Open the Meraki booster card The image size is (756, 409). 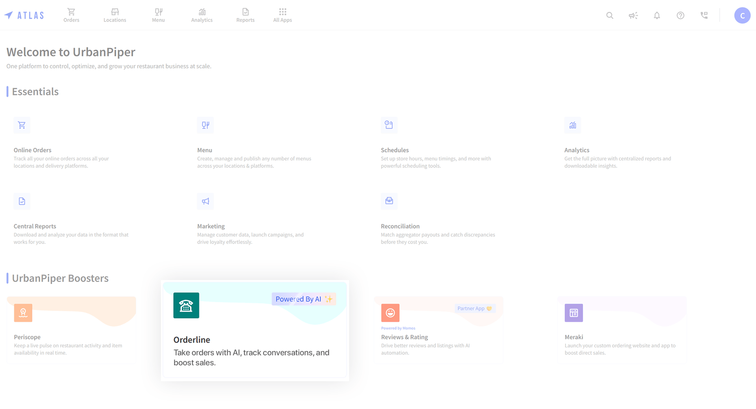tap(621, 330)
